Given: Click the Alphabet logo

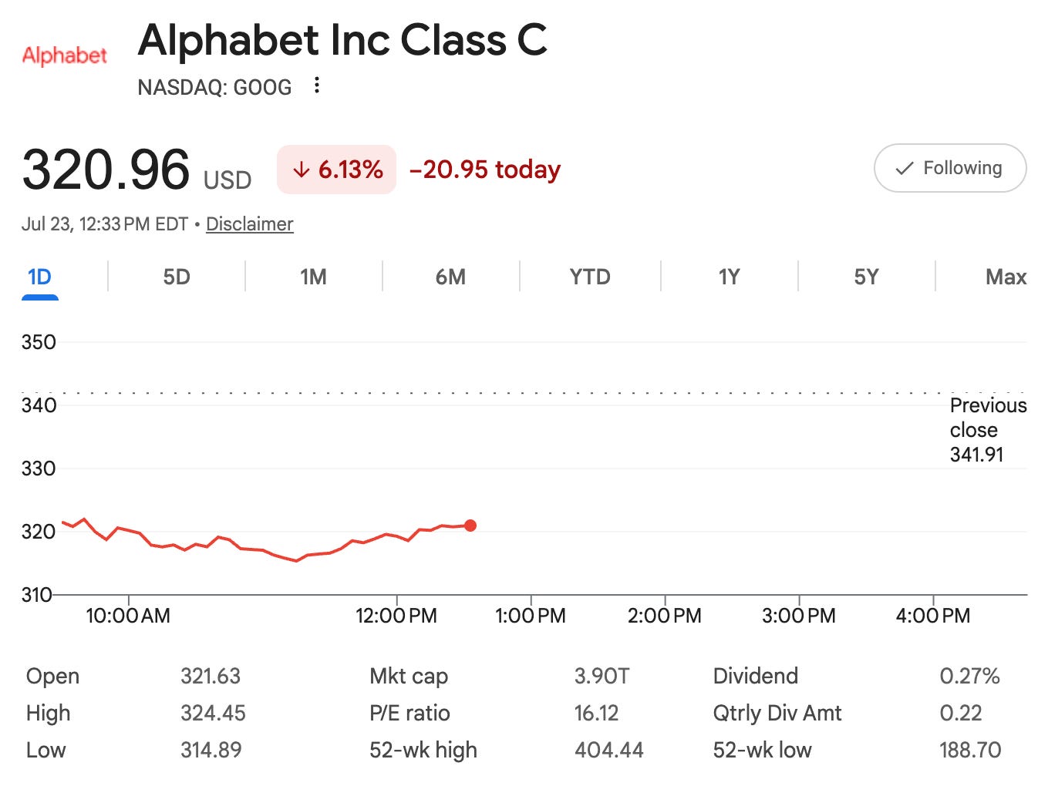Looking at the screenshot, I should pyautogui.click(x=64, y=55).
